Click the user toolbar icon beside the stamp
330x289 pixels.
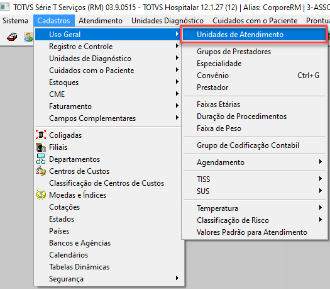point(29,37)
